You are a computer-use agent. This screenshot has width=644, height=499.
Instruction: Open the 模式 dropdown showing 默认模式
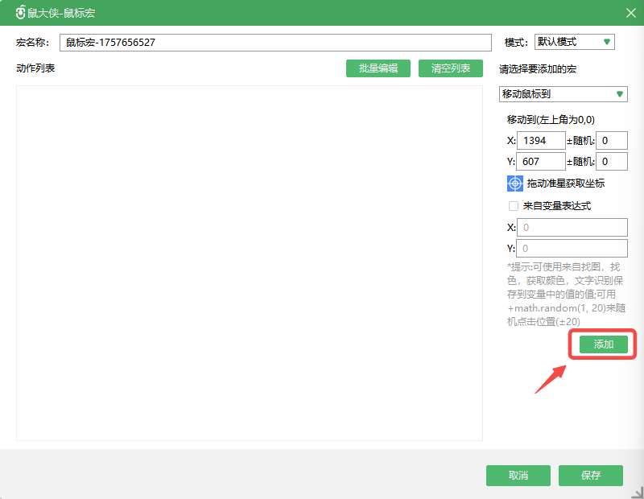[575, 42]
